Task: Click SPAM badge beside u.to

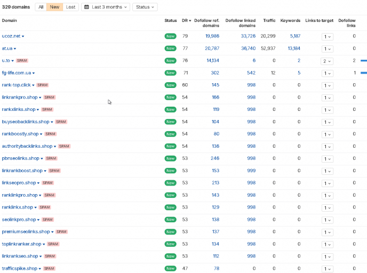Action: (22, 61)
